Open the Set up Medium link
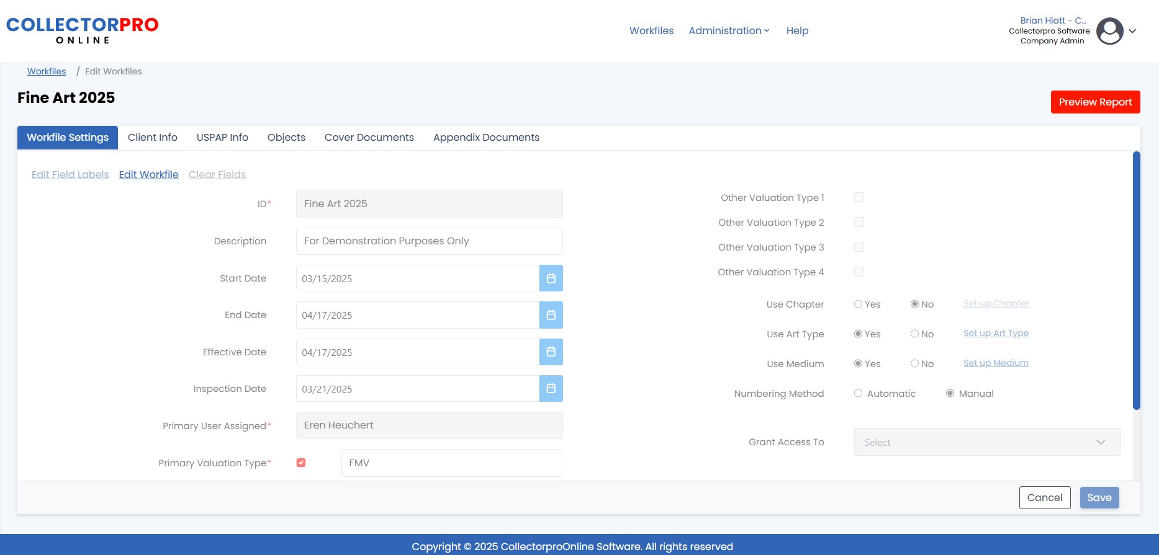This screenshot has width=1159, height=555. coord(996,363)
